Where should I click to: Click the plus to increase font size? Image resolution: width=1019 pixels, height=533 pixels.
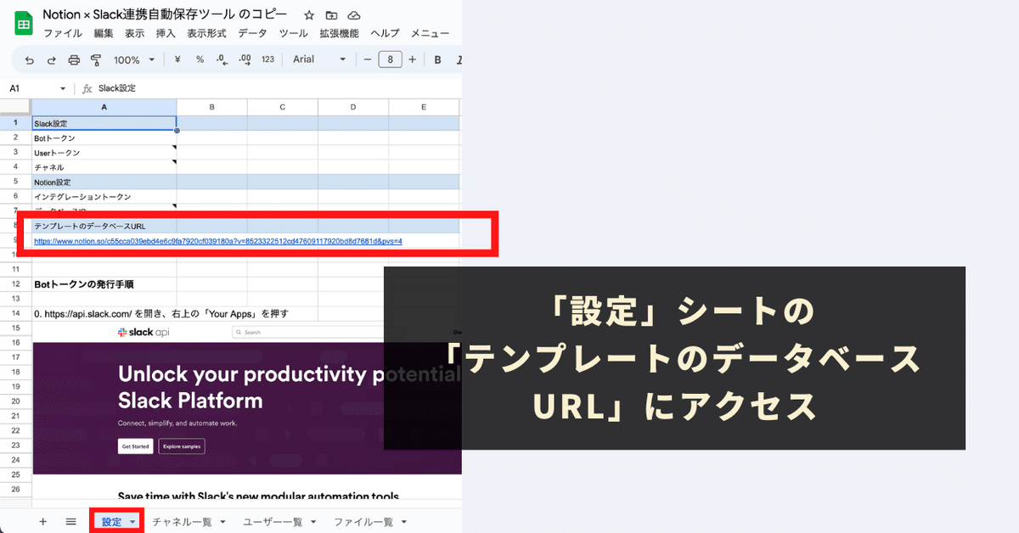pos(412,59)
